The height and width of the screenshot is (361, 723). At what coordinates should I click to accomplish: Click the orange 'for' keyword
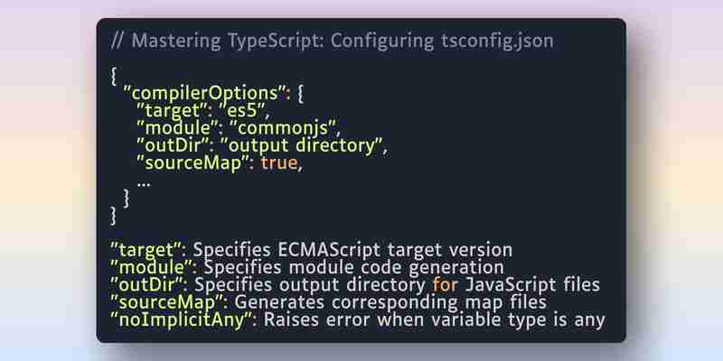coord(445,285)
